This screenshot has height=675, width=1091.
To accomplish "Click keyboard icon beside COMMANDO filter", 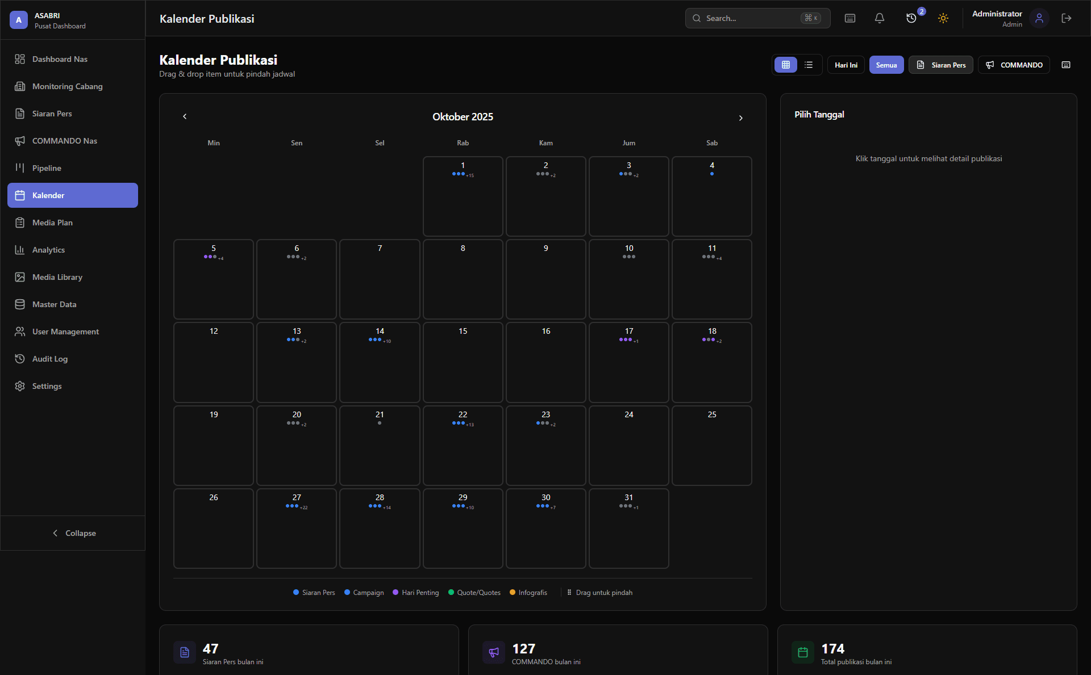I will tap(1066, 65).
